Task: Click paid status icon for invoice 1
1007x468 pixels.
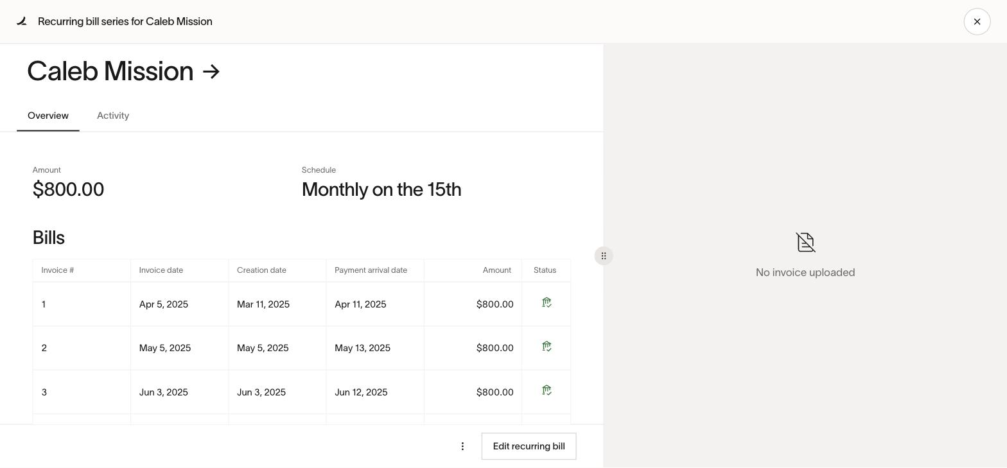Action: (547, 302)
